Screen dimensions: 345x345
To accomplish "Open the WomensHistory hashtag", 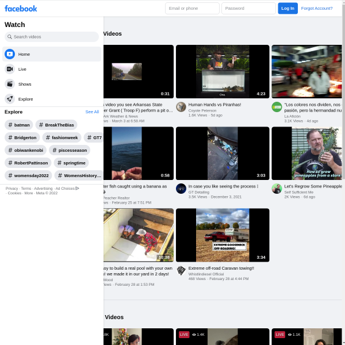I will 79,175.
